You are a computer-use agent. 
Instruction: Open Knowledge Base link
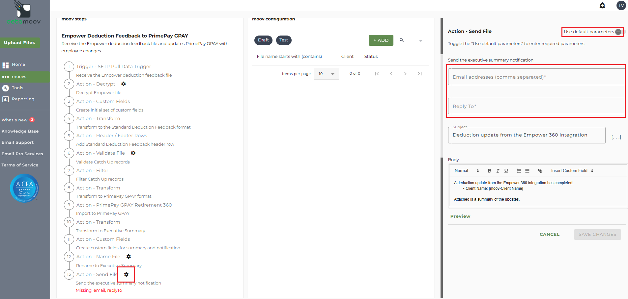pos(20,131)
